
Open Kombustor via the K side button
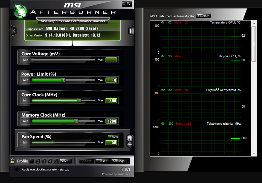point(14,31)
